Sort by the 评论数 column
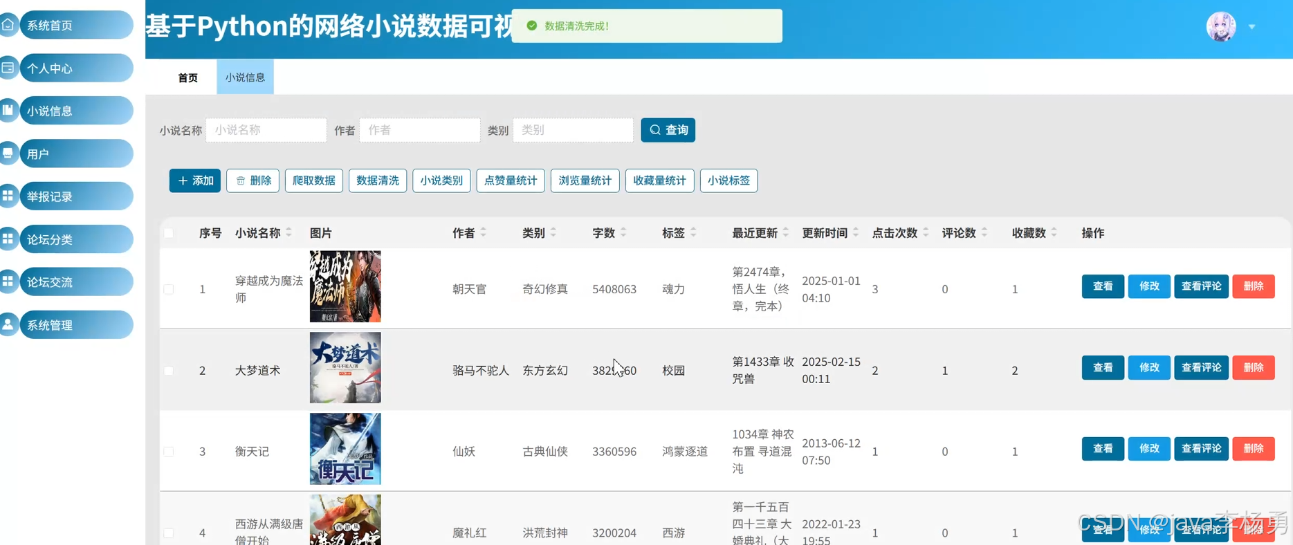The height and width of the screenshot is (545, 1293). coord(984,233)
